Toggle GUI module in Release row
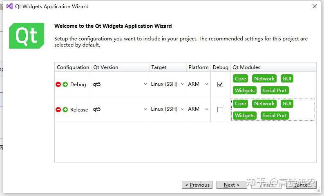The width and height of the screenshot is (324, 196). pyautogui.click(x=287, y=104)
